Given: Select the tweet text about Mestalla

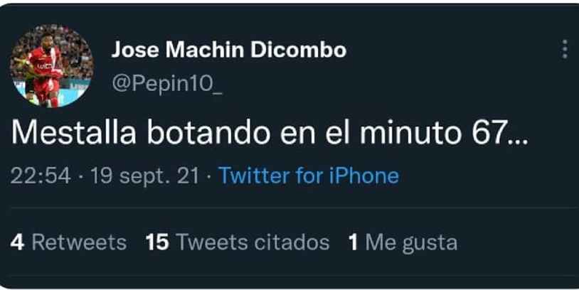Looking at the screenshot, I should point(270,132).
